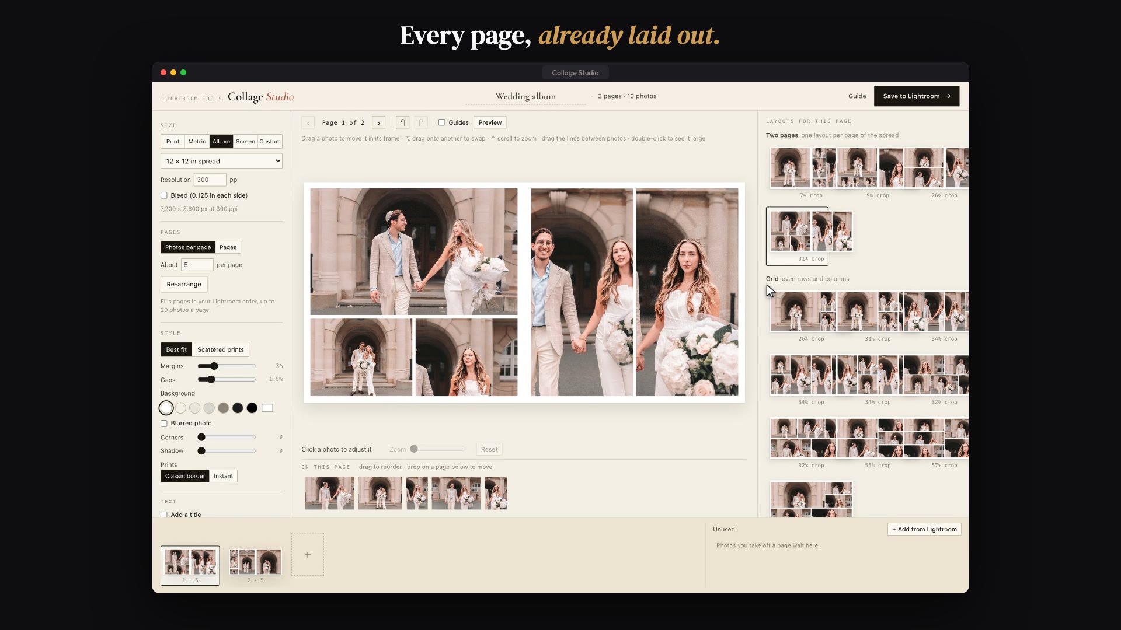Click the Shadow slider

point(227,451)
